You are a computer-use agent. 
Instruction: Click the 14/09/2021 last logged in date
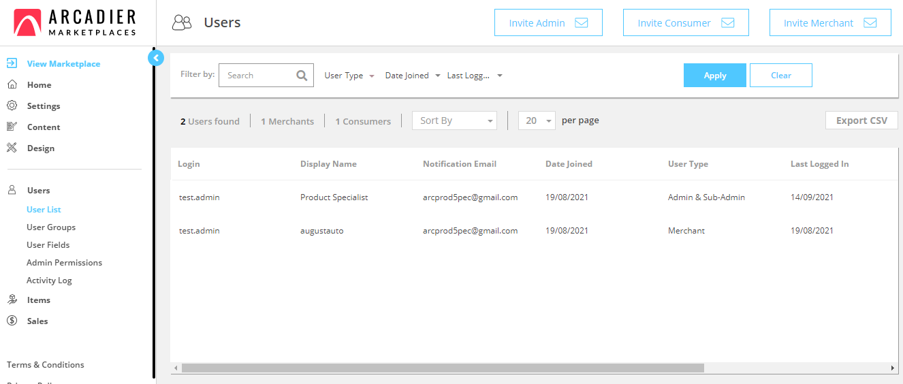812,197
